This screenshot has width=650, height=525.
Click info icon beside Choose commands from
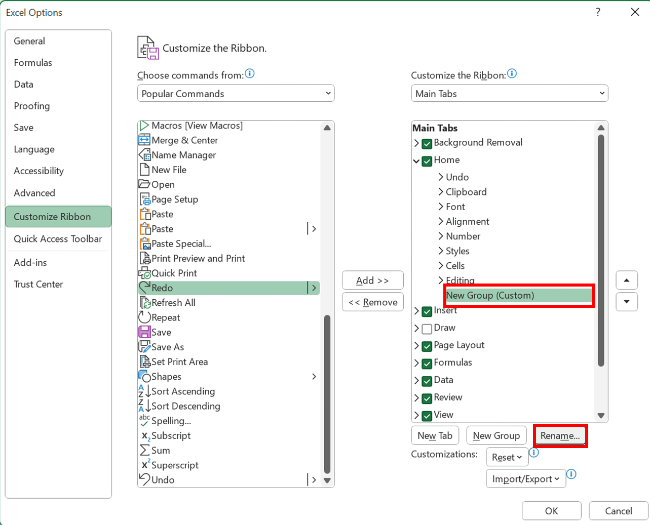pyautogui.click(x=250, y=74)
